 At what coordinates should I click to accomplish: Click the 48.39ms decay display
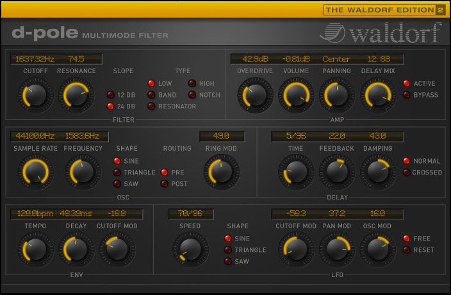(76, 214)
